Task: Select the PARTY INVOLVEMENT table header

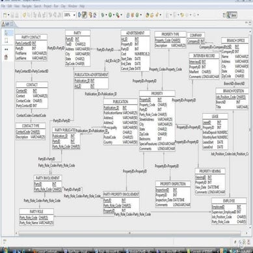Action: point(47,178)
